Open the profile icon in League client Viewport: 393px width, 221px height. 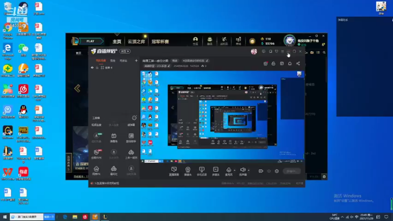[x=195, y=41]
